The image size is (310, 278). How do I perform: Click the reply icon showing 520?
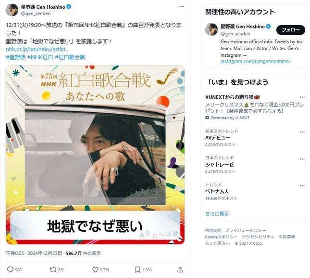click(10, 269)
